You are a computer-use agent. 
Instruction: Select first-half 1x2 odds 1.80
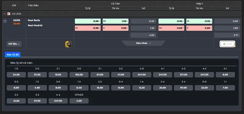click(227, 28)
